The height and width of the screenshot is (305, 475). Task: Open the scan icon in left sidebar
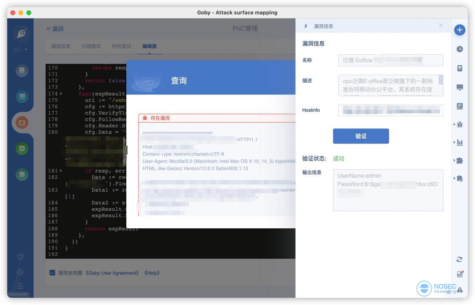[x=22, y=71]
